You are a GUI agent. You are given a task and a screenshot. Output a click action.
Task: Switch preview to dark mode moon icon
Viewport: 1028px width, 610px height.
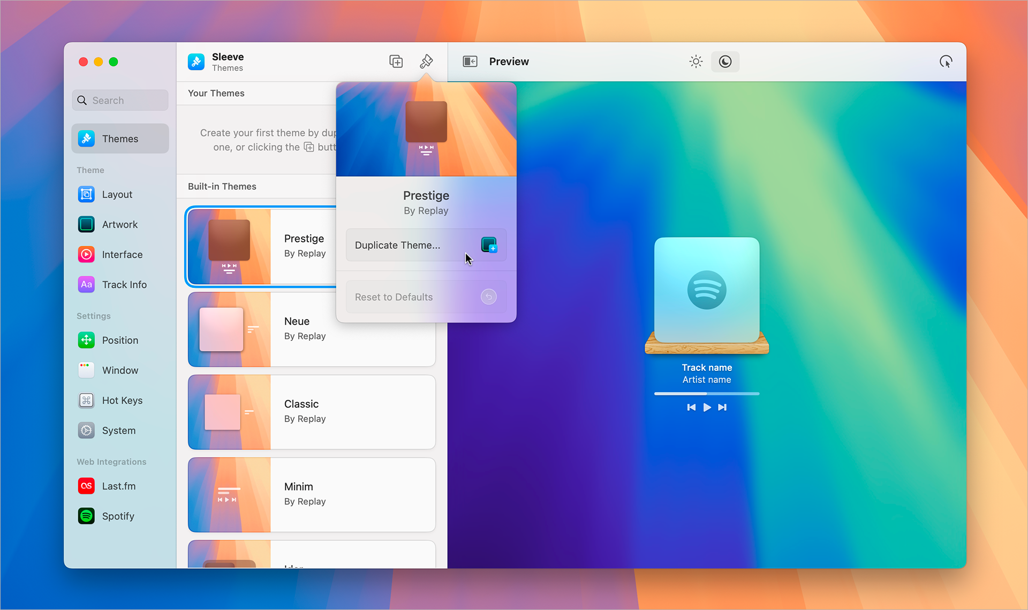click(x=725, y=62)
